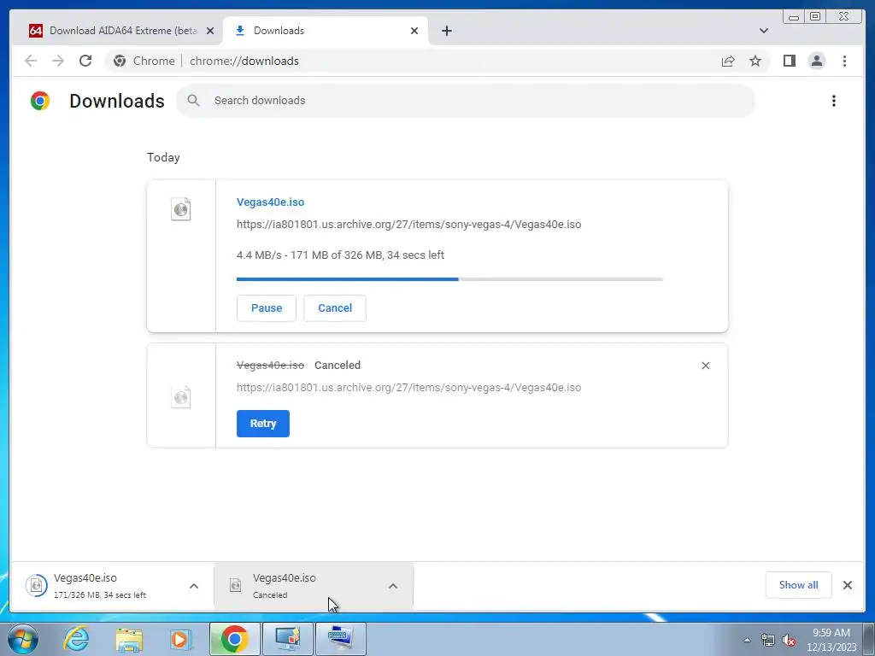This screenshot has width=875, height=656.
Task: Retry the canceled Vegas40e.iso download
Action: click(x=263, y=424)
